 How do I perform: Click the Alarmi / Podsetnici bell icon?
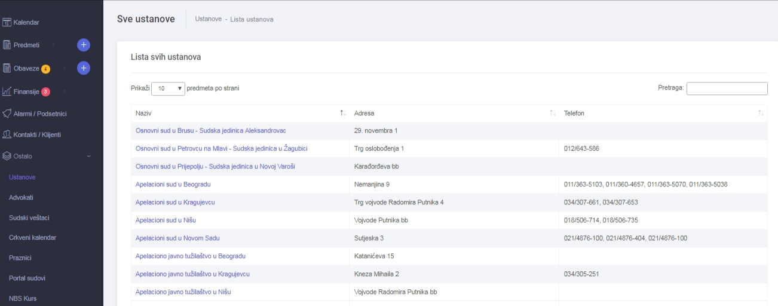(x=7, y=113)
